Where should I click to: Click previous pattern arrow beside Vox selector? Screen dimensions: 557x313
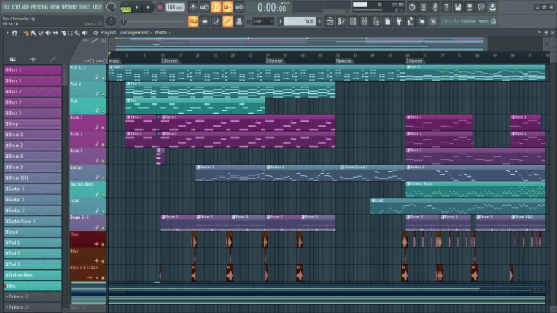click(x=280, y=22)
